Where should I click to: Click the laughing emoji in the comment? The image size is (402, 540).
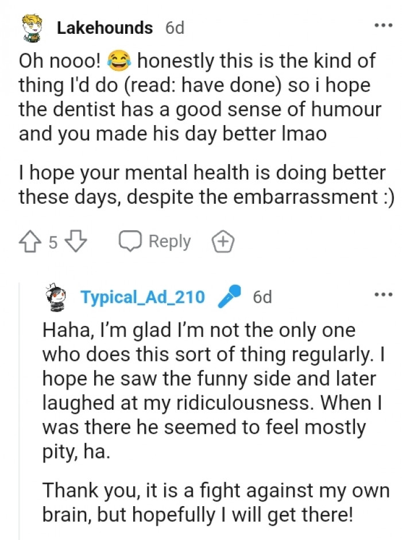pyautogui.click(x=117, y=60)
